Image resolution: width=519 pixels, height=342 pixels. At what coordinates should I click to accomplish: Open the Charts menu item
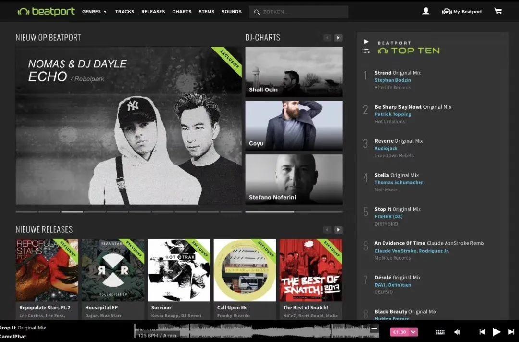(x=182, y=11)
